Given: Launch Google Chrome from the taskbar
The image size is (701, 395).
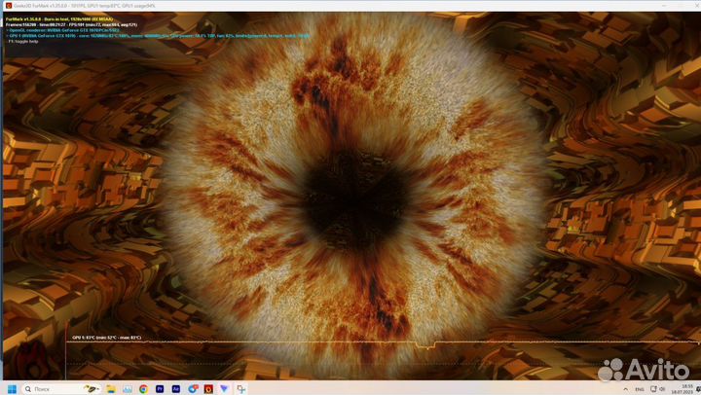Looking at the screenshot, I should (x=143, y=388).
